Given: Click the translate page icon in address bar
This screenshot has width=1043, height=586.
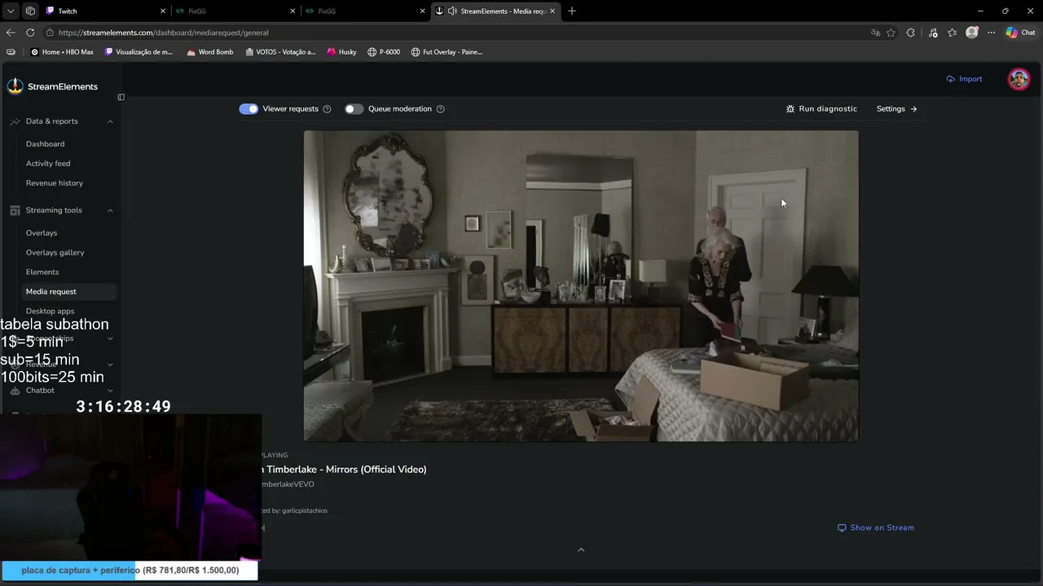Looking at the screenshot, I should pyautogui.click(x=875, y=33).
